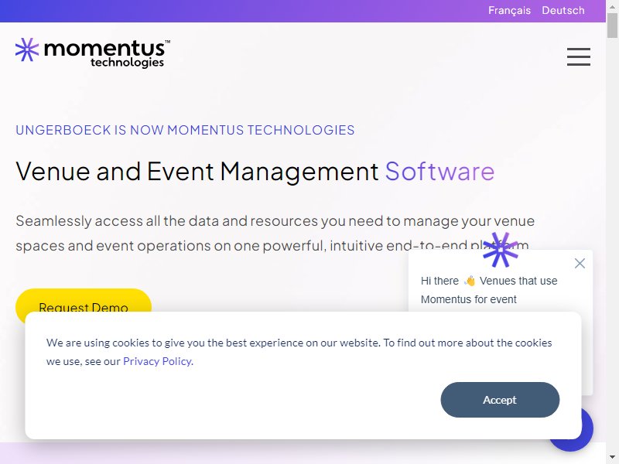
Task: Click the 'Seamlessly access all the data' paragraph
Action: click(275, 234)
